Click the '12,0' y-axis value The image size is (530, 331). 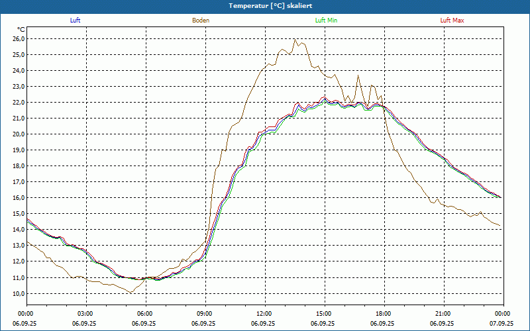[x=19, y=261]
